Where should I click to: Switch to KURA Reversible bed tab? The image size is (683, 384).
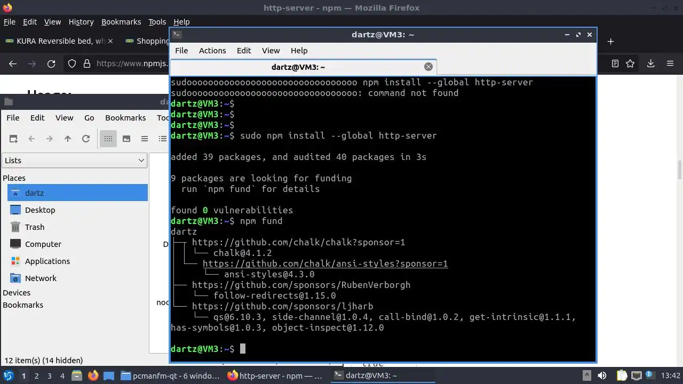coord(59,41)
